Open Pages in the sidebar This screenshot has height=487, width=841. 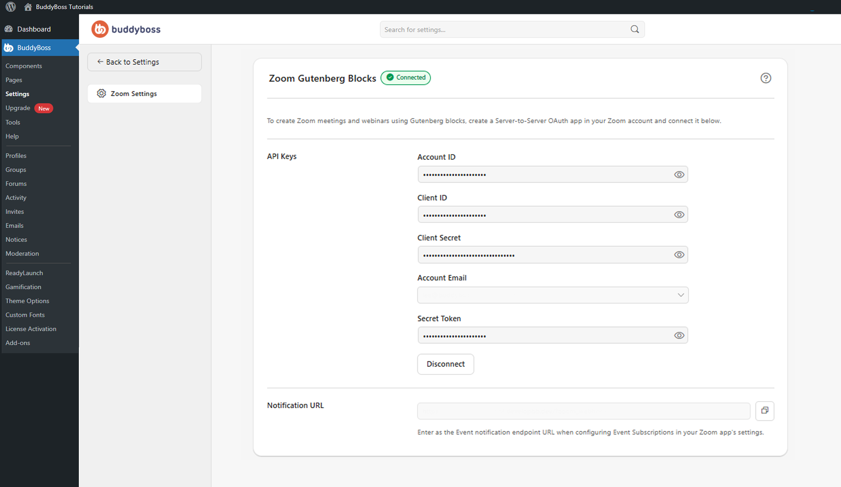click(14, 80)
